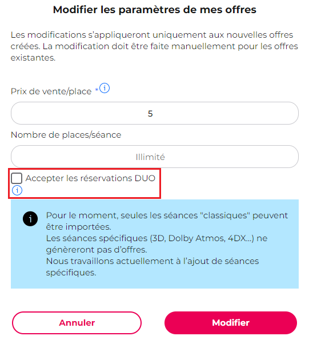Click the Prix de vente/place label

(x=51, y=91)
